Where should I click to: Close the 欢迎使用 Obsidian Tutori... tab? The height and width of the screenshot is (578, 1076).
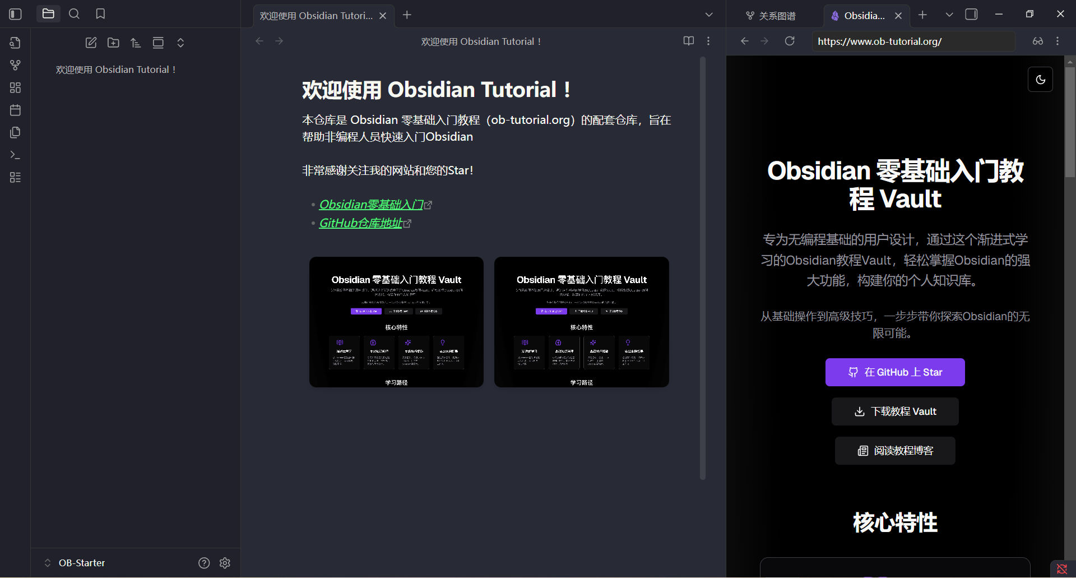(383, 16)
